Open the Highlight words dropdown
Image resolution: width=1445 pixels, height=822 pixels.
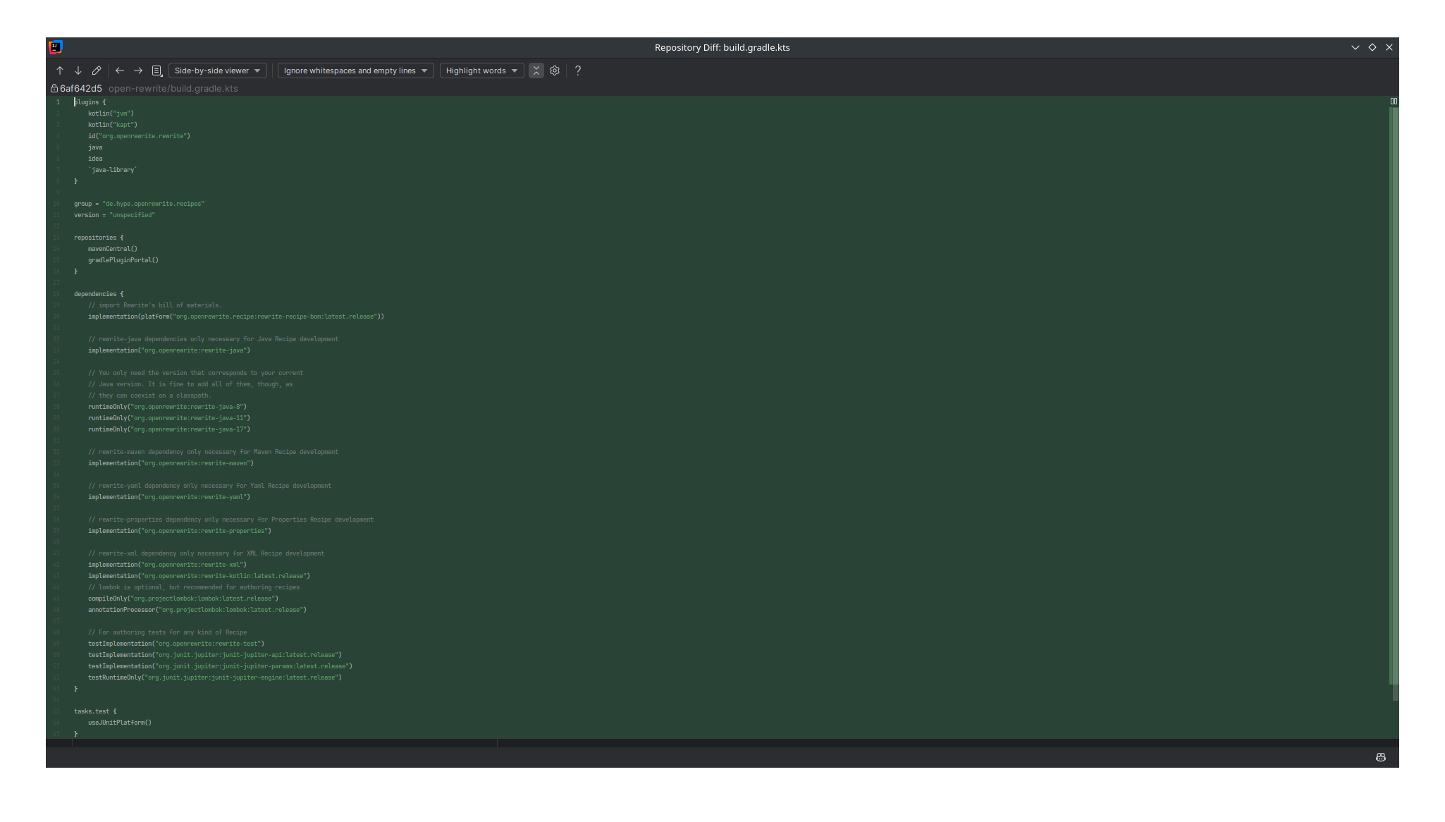click(x=481, y=70)
